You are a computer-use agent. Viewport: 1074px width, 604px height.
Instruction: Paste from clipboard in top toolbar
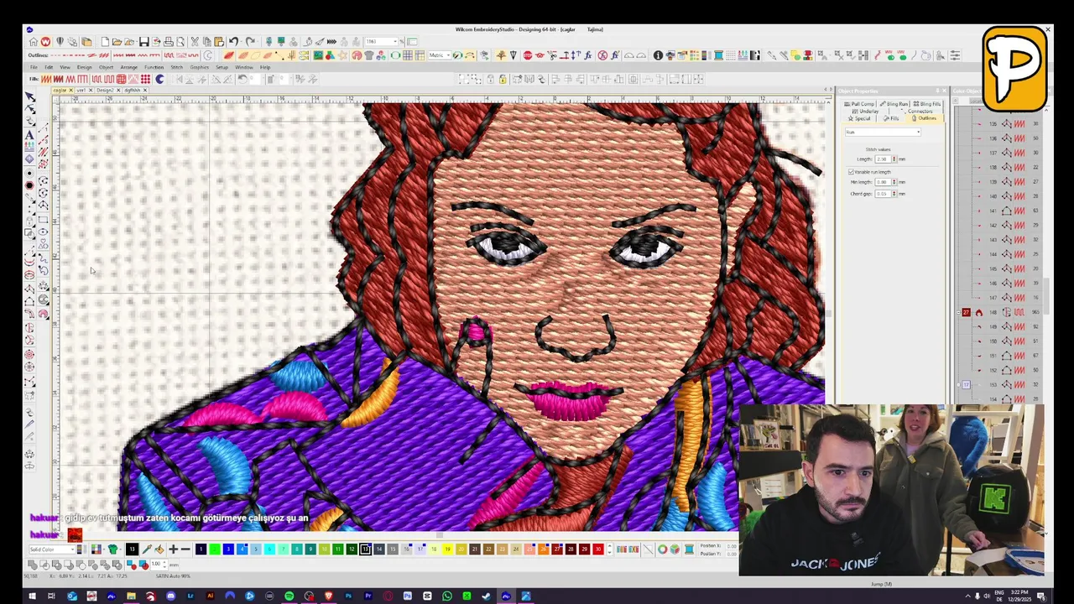[x=218, y=41]
